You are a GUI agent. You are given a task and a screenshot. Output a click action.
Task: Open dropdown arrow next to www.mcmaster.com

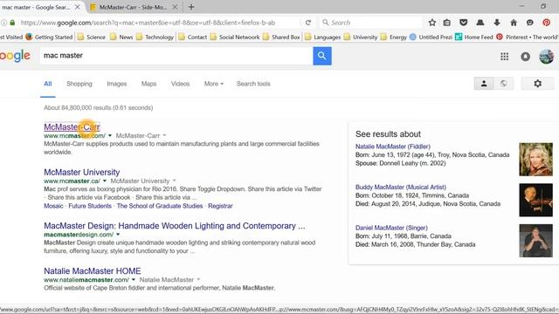click(110, 136)
